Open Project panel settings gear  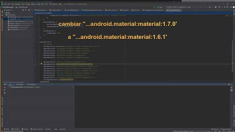coord(29,10)
